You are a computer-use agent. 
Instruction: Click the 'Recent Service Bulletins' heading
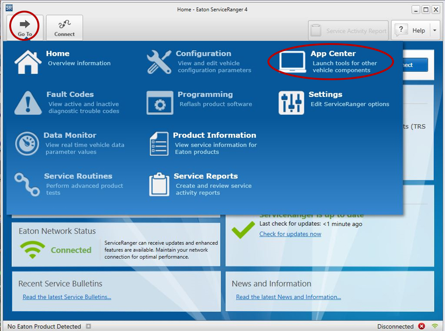tap(60, 284)
